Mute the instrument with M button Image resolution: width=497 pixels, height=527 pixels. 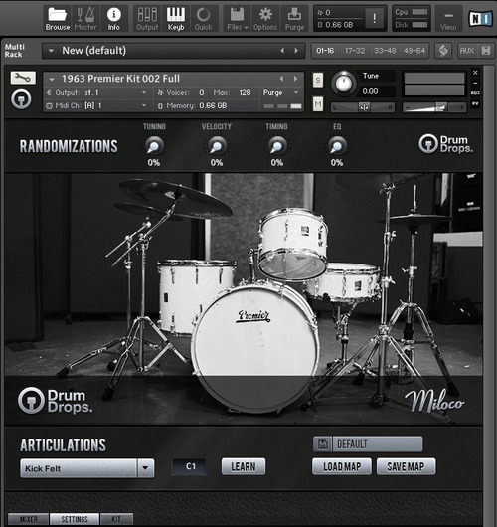point(318,104)
